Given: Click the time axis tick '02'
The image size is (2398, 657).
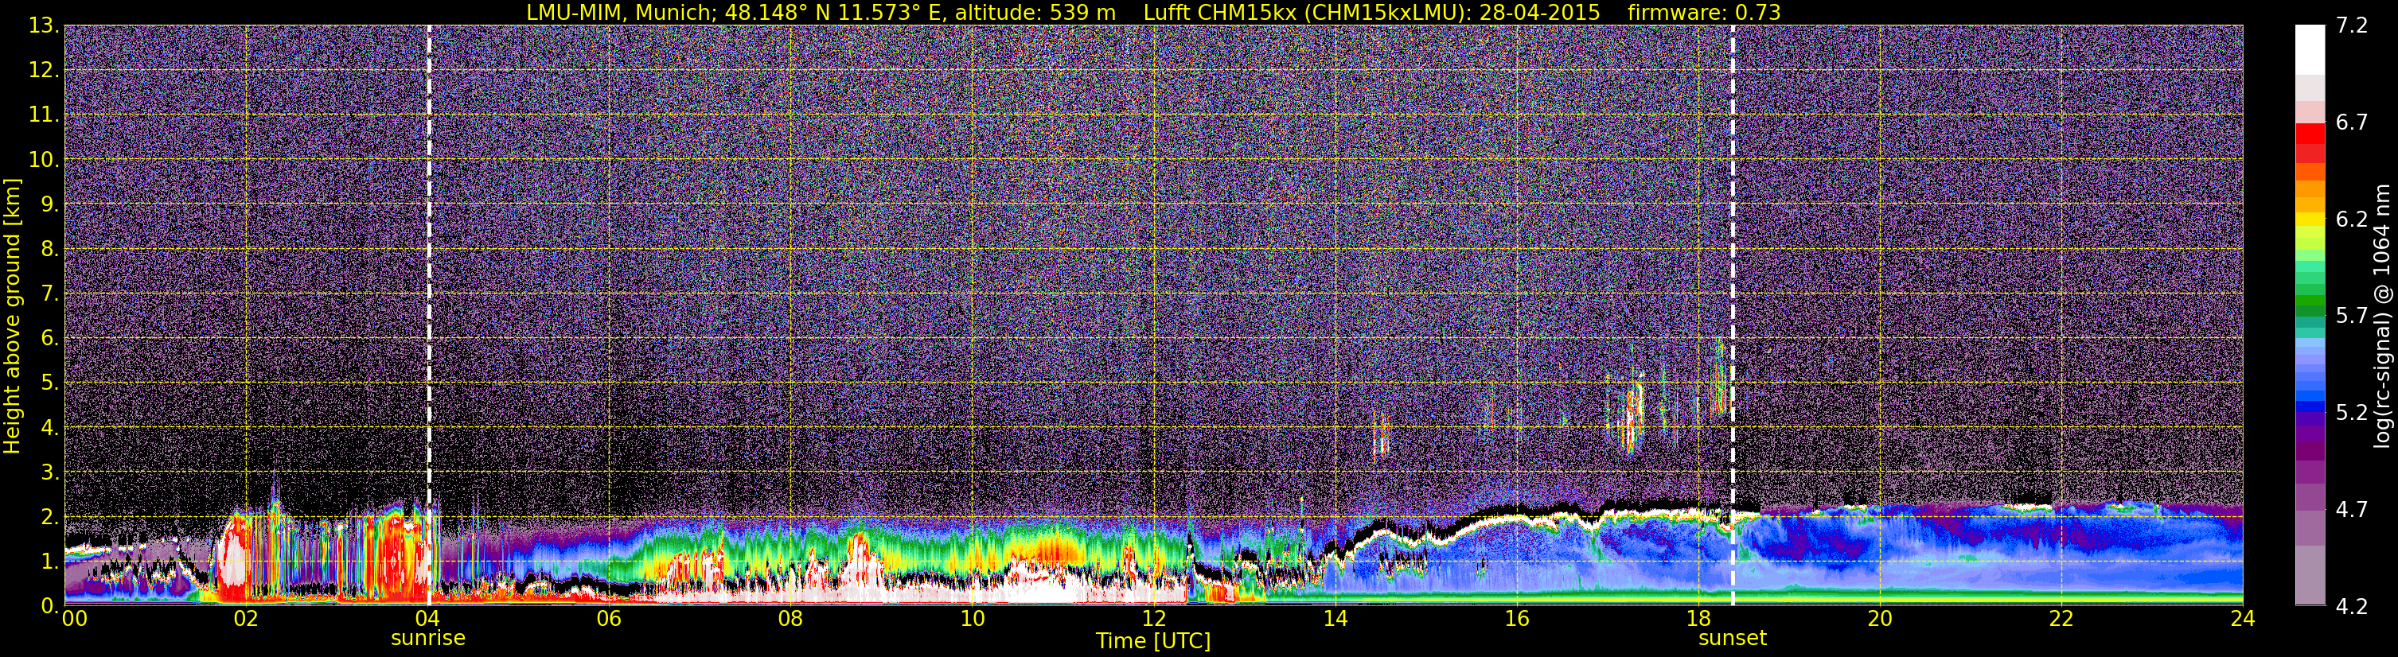Looking at the screenshot, I should (246, 619).
